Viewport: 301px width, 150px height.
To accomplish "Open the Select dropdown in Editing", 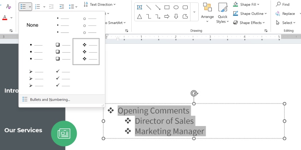I will [286, 23].
